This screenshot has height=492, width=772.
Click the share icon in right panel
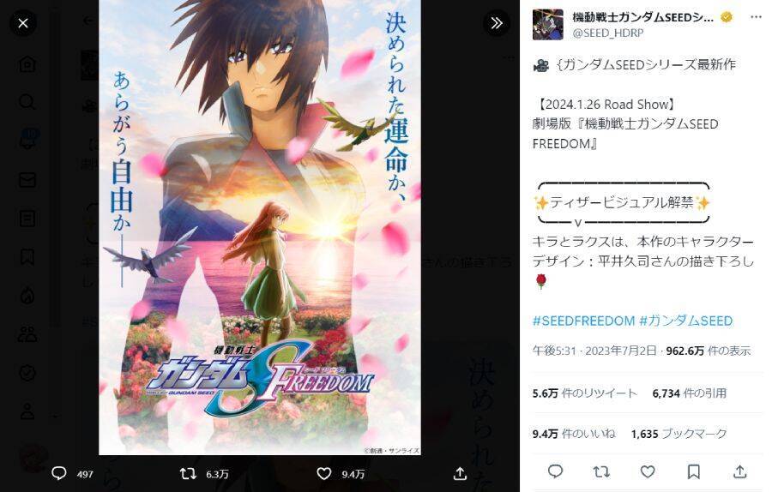(740, 471)
